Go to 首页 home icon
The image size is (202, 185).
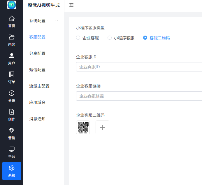[12, 19]
